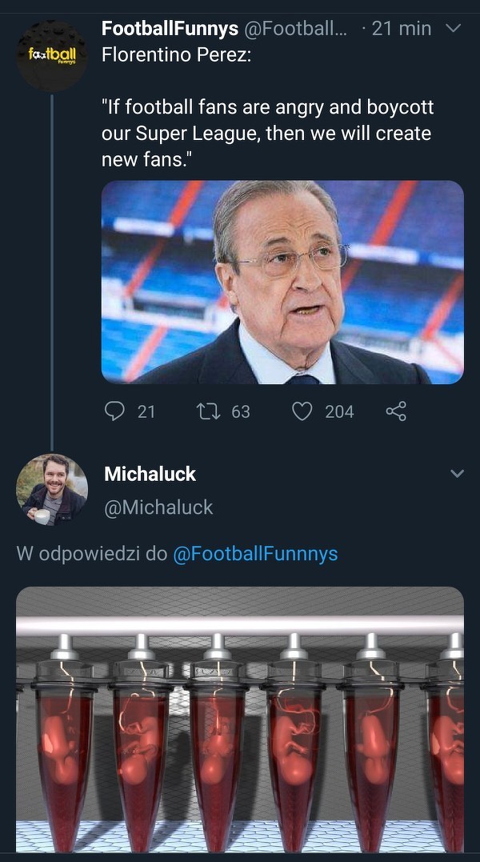Click the 21 min timestamp
Viewport: 480px width, 862px height.
[402, 29]
